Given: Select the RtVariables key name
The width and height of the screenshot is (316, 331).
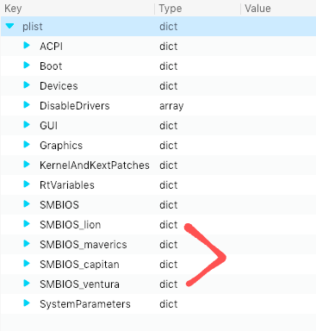Looking at the screenshot, I should tap(67, 185).
